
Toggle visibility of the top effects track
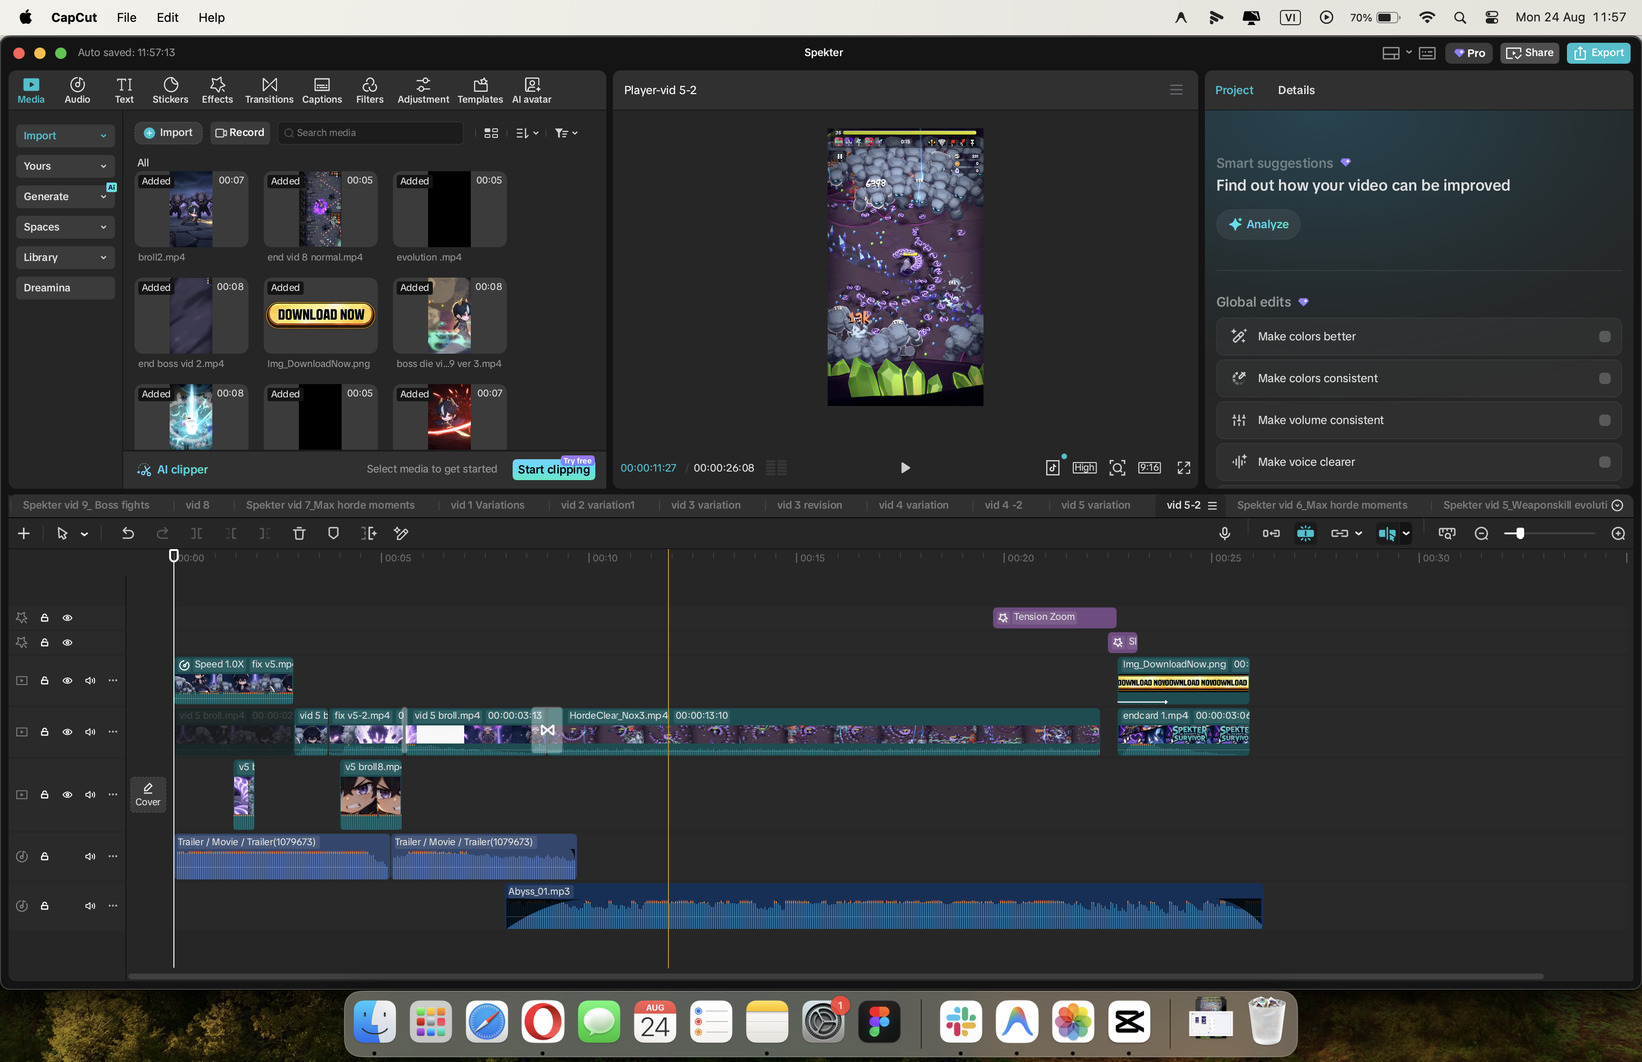pyautogui.click(x=67, y=618)
